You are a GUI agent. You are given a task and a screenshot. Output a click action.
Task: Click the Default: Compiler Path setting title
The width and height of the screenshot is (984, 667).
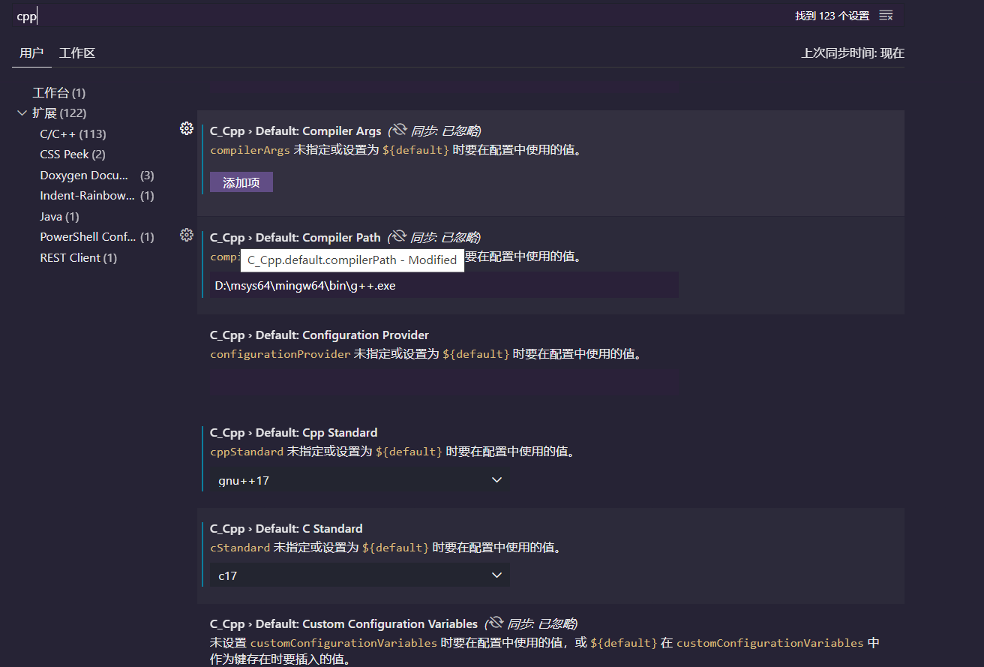[x=295, y=237]
